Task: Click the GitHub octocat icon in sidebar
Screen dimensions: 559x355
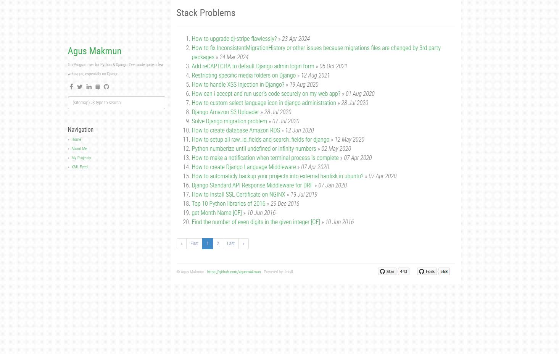Action: (106, 87)
